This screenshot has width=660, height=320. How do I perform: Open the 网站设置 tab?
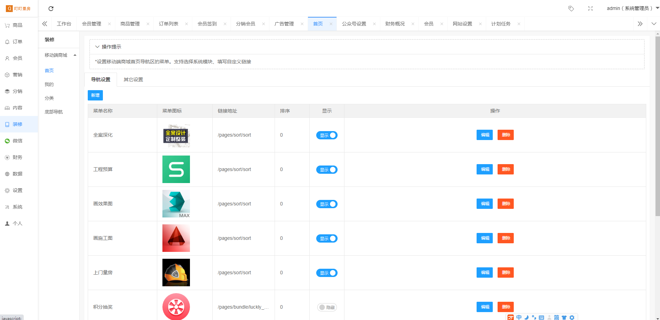click(462, 24)
